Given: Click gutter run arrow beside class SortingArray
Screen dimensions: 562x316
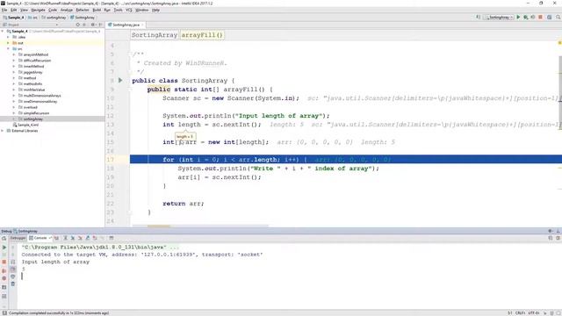Looking at the screenshot, I should pos(120,80).
